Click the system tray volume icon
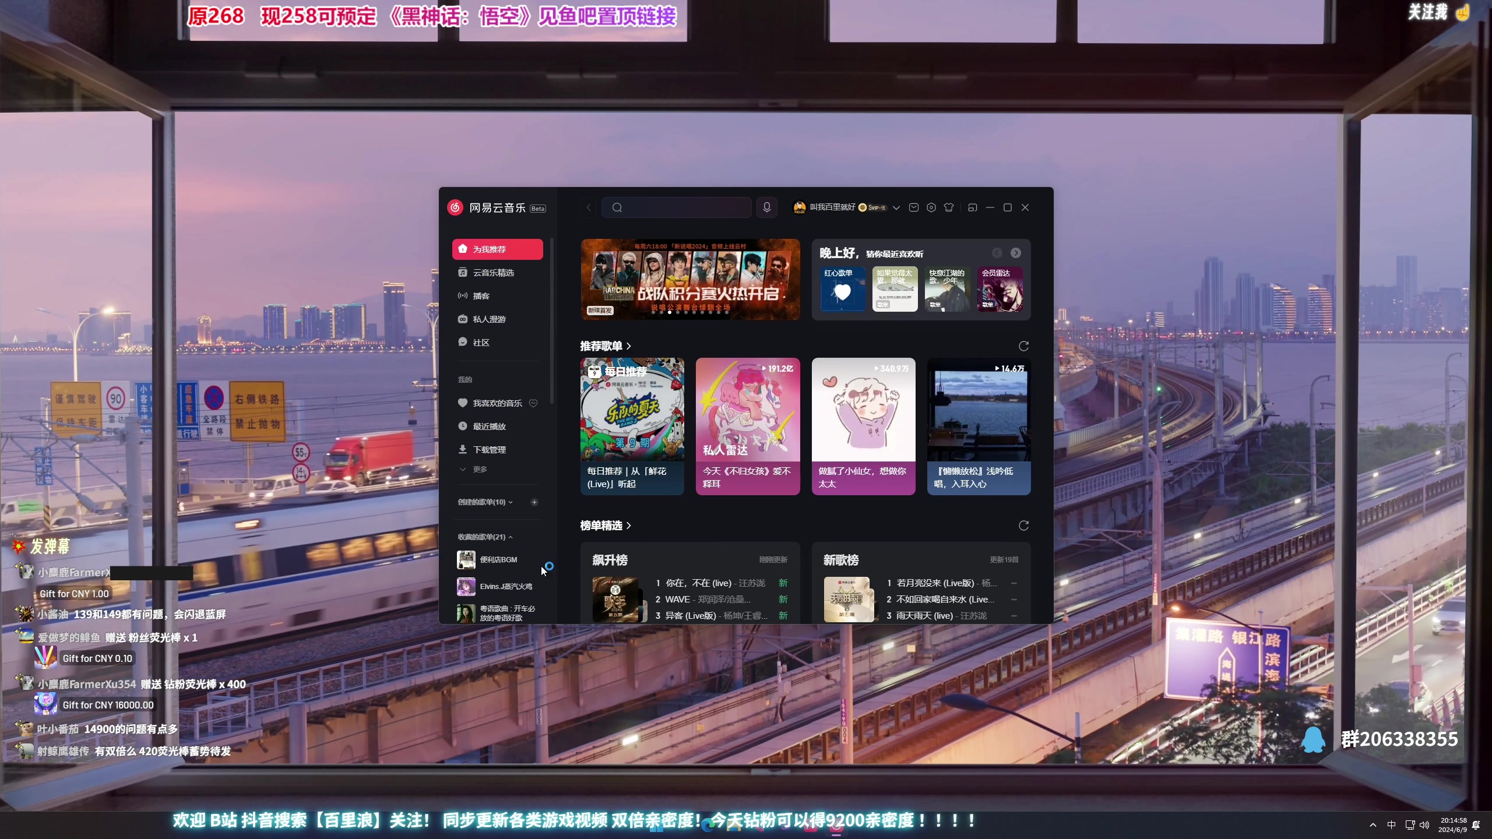Viewport: 1492px width, 839px height. (x=1424, y=825)
